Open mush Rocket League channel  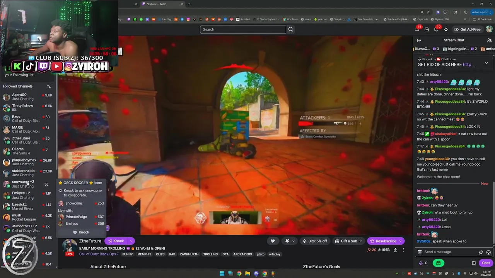click(28, 217)
